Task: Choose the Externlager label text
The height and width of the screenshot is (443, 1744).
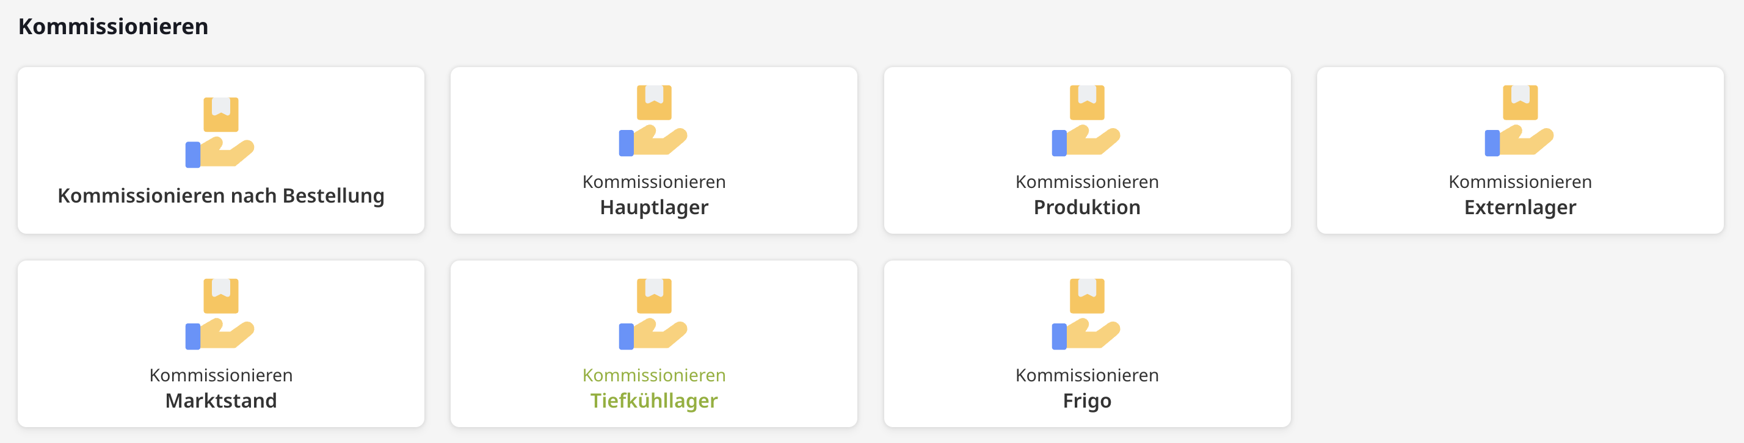Action: pyautogui.click(x=1520, y=207)
